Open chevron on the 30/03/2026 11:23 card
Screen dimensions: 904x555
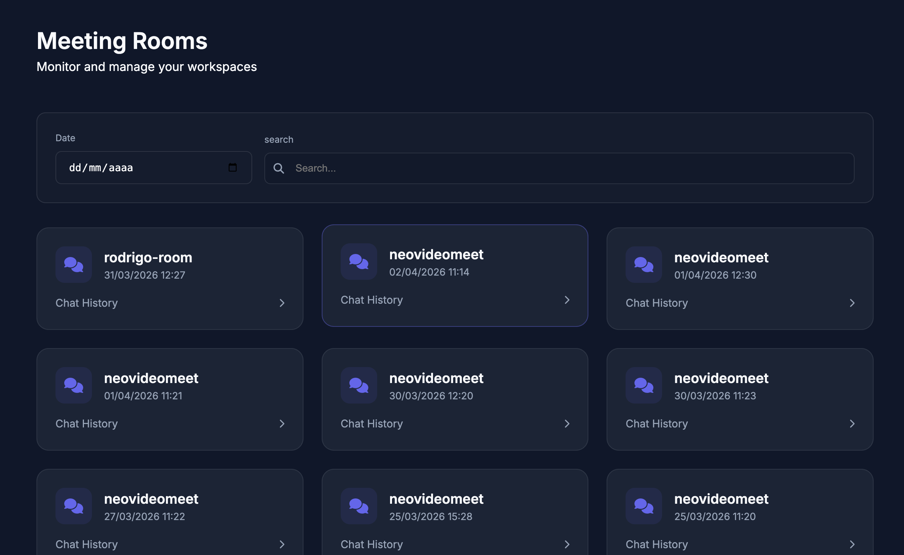point(852,424)
